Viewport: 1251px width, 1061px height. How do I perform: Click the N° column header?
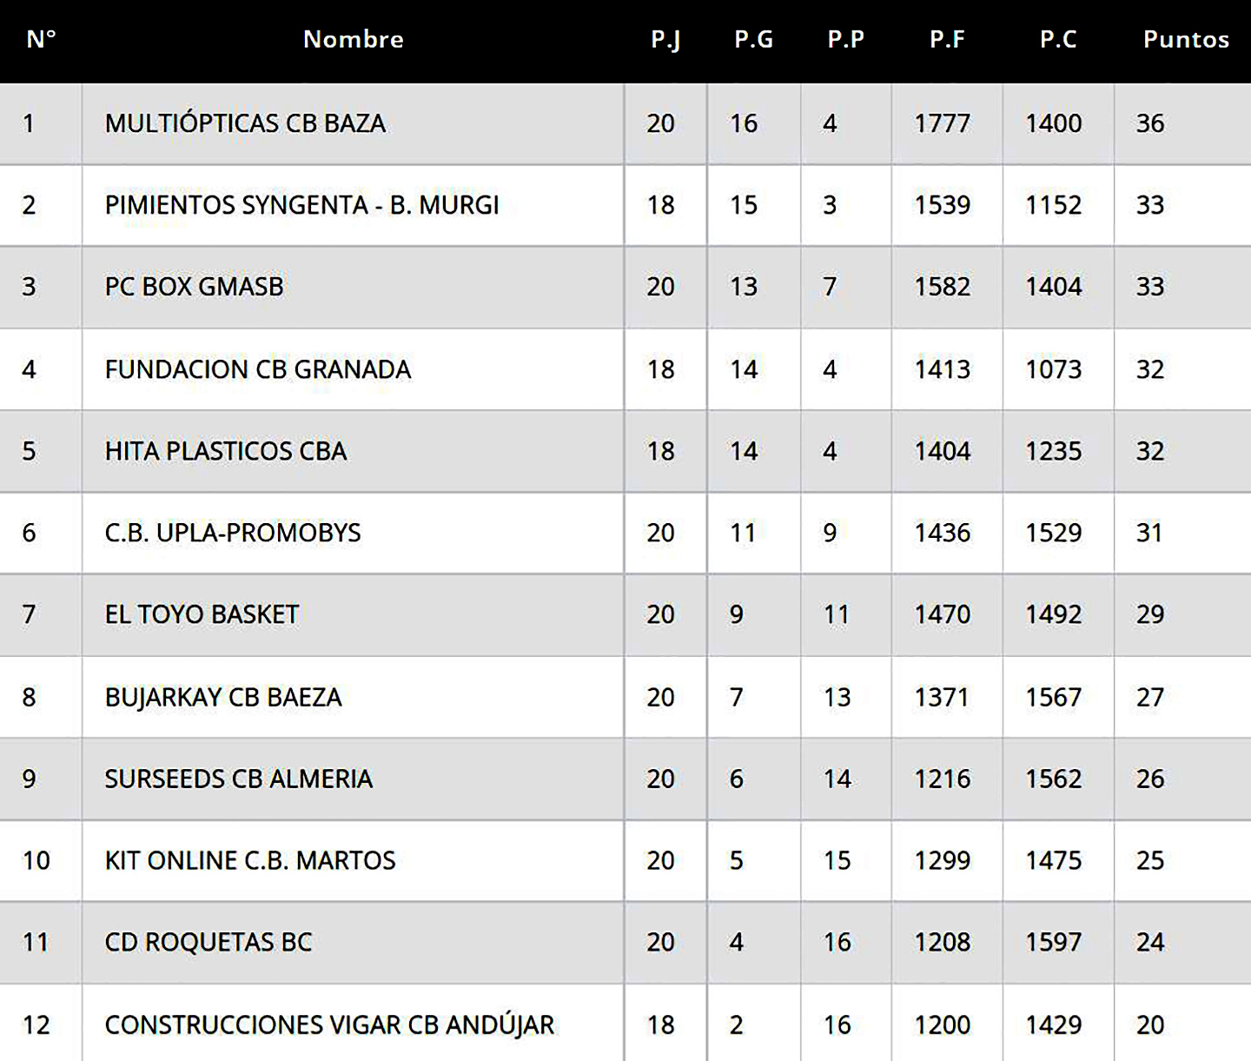[x=41, y=39]
